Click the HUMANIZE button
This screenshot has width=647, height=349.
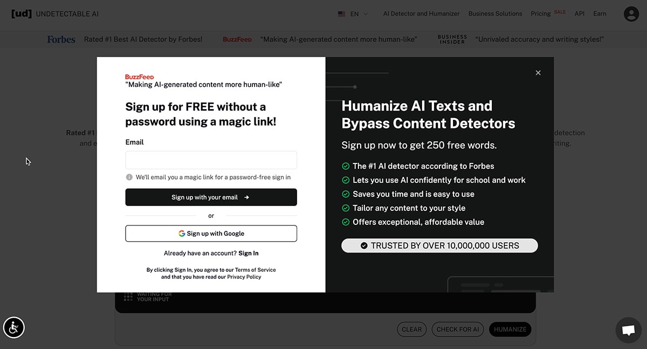click(510, 330)
